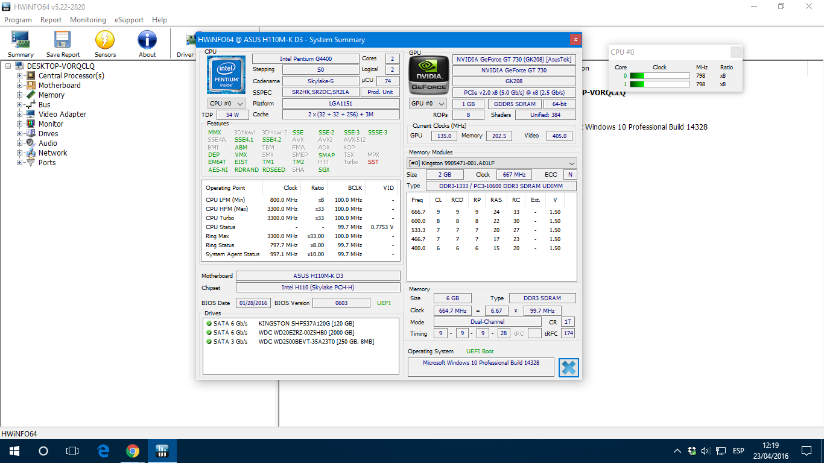The width and height of the screenshot is (824, 463).
Task: Collapse the DESKTOP-VORQCLQ tree root
Action: click(9, 66)
